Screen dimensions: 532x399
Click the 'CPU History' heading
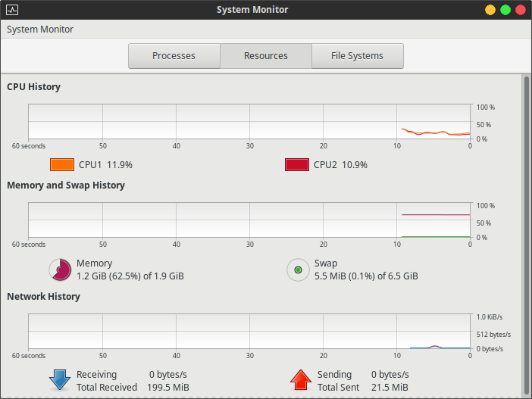[x=33, y=87]
